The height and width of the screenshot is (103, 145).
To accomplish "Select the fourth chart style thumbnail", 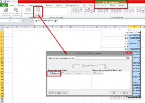I will click(116, 11).
